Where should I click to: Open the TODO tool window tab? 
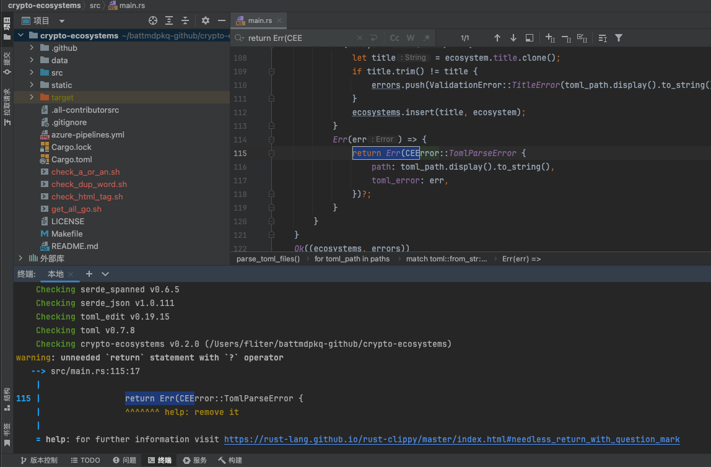(x=85, y=460)
